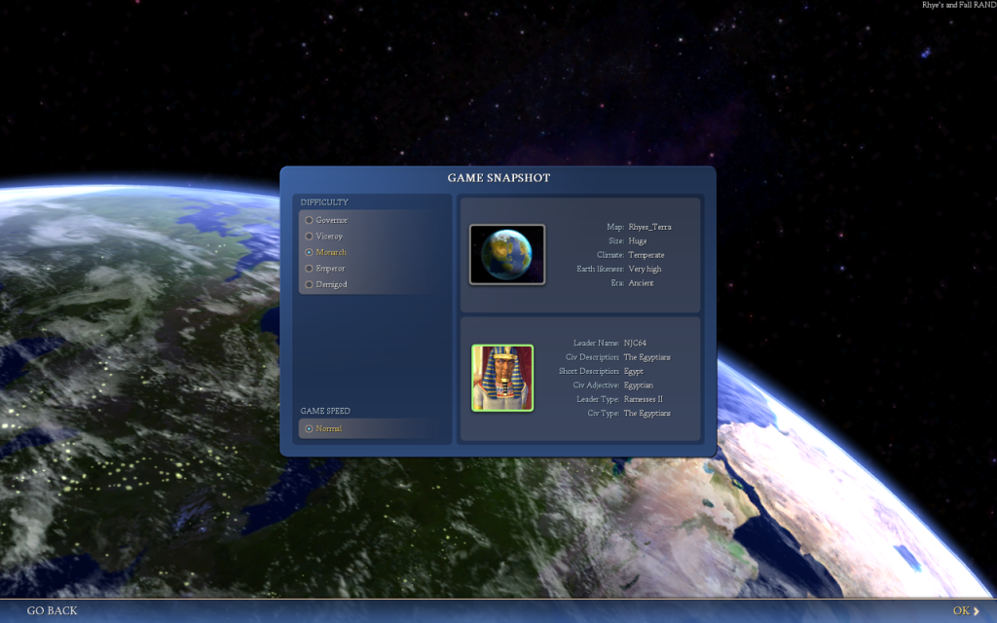The image size is (997, 623).
Task: Click the OK arrow chevron icon
Action: point(976,611)
